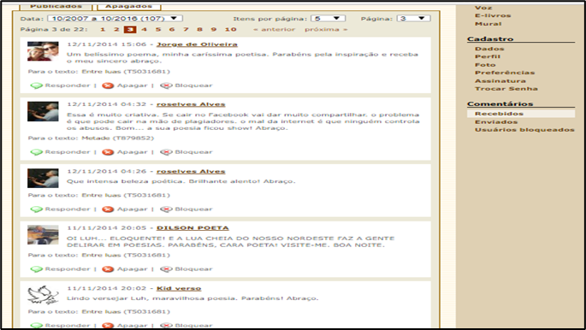
Task: Click the Apagar icon under Kid verso's comment
Action: [x=108, y=326]
